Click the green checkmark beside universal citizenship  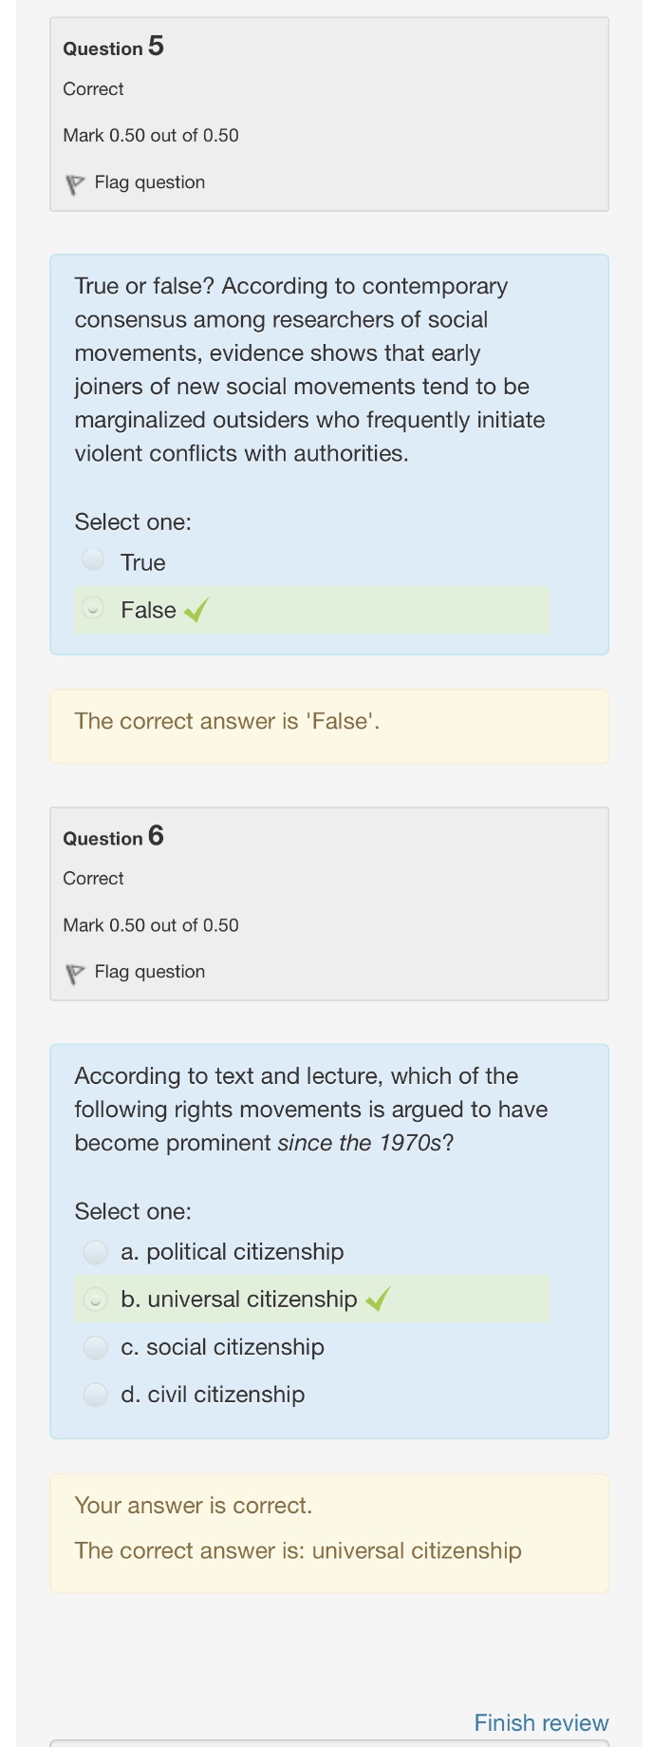[378, 1299]
